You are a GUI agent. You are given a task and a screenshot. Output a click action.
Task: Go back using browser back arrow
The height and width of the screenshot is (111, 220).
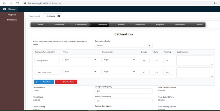tap(4, 3)
